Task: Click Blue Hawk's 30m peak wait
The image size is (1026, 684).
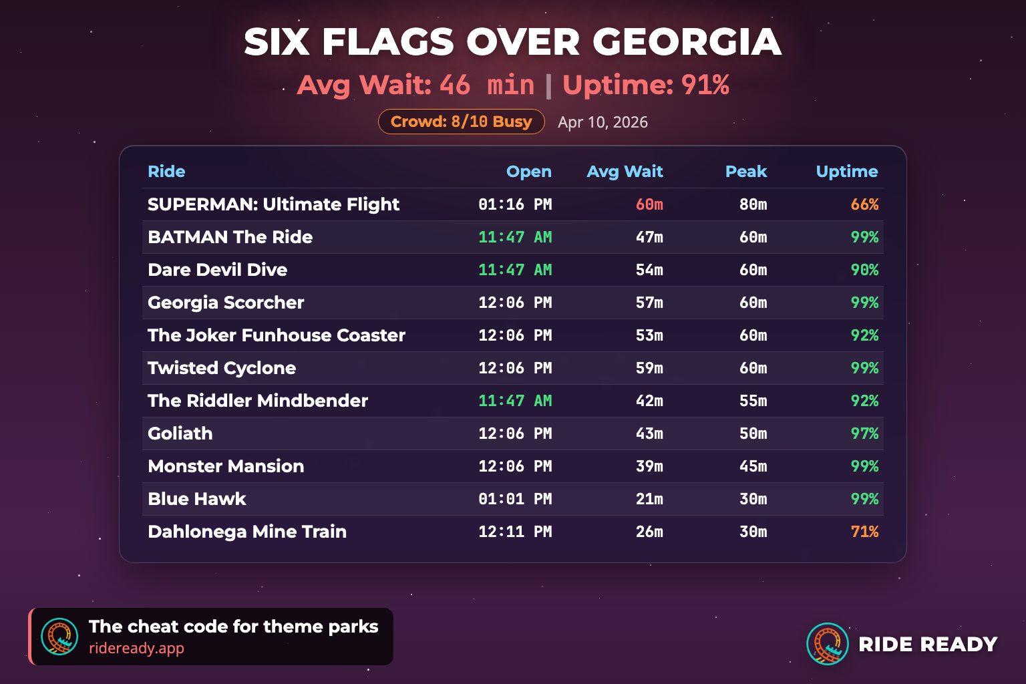Action: pos(753,499)
